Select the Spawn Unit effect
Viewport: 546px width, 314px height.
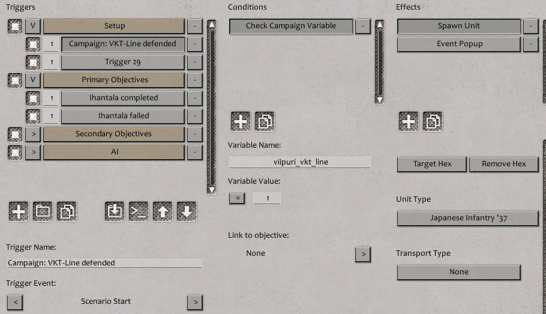point(458,26)
